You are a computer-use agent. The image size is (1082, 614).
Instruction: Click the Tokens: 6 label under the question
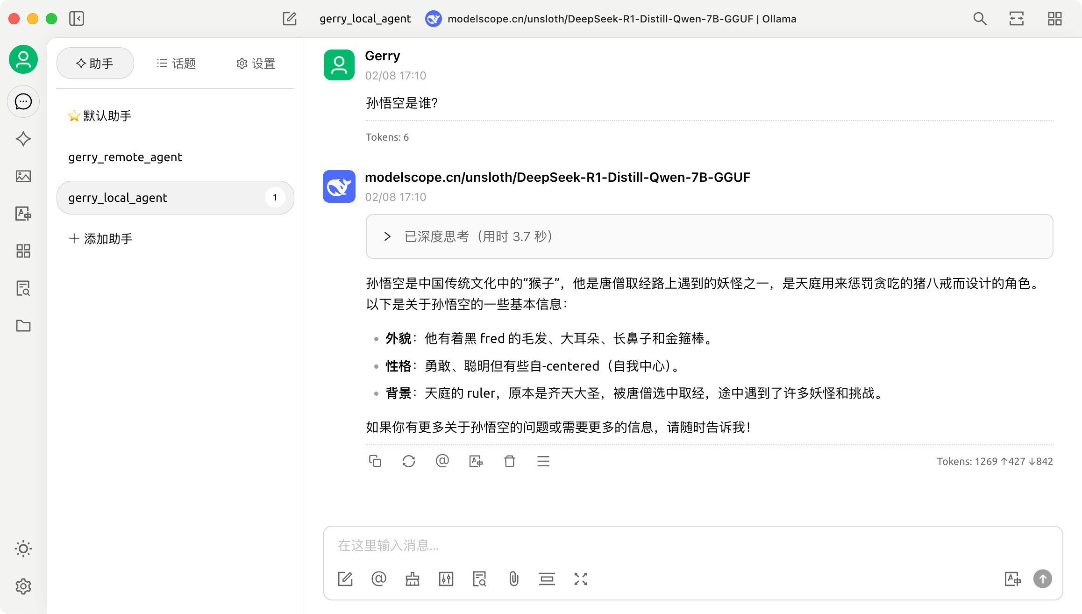(387, 137)
